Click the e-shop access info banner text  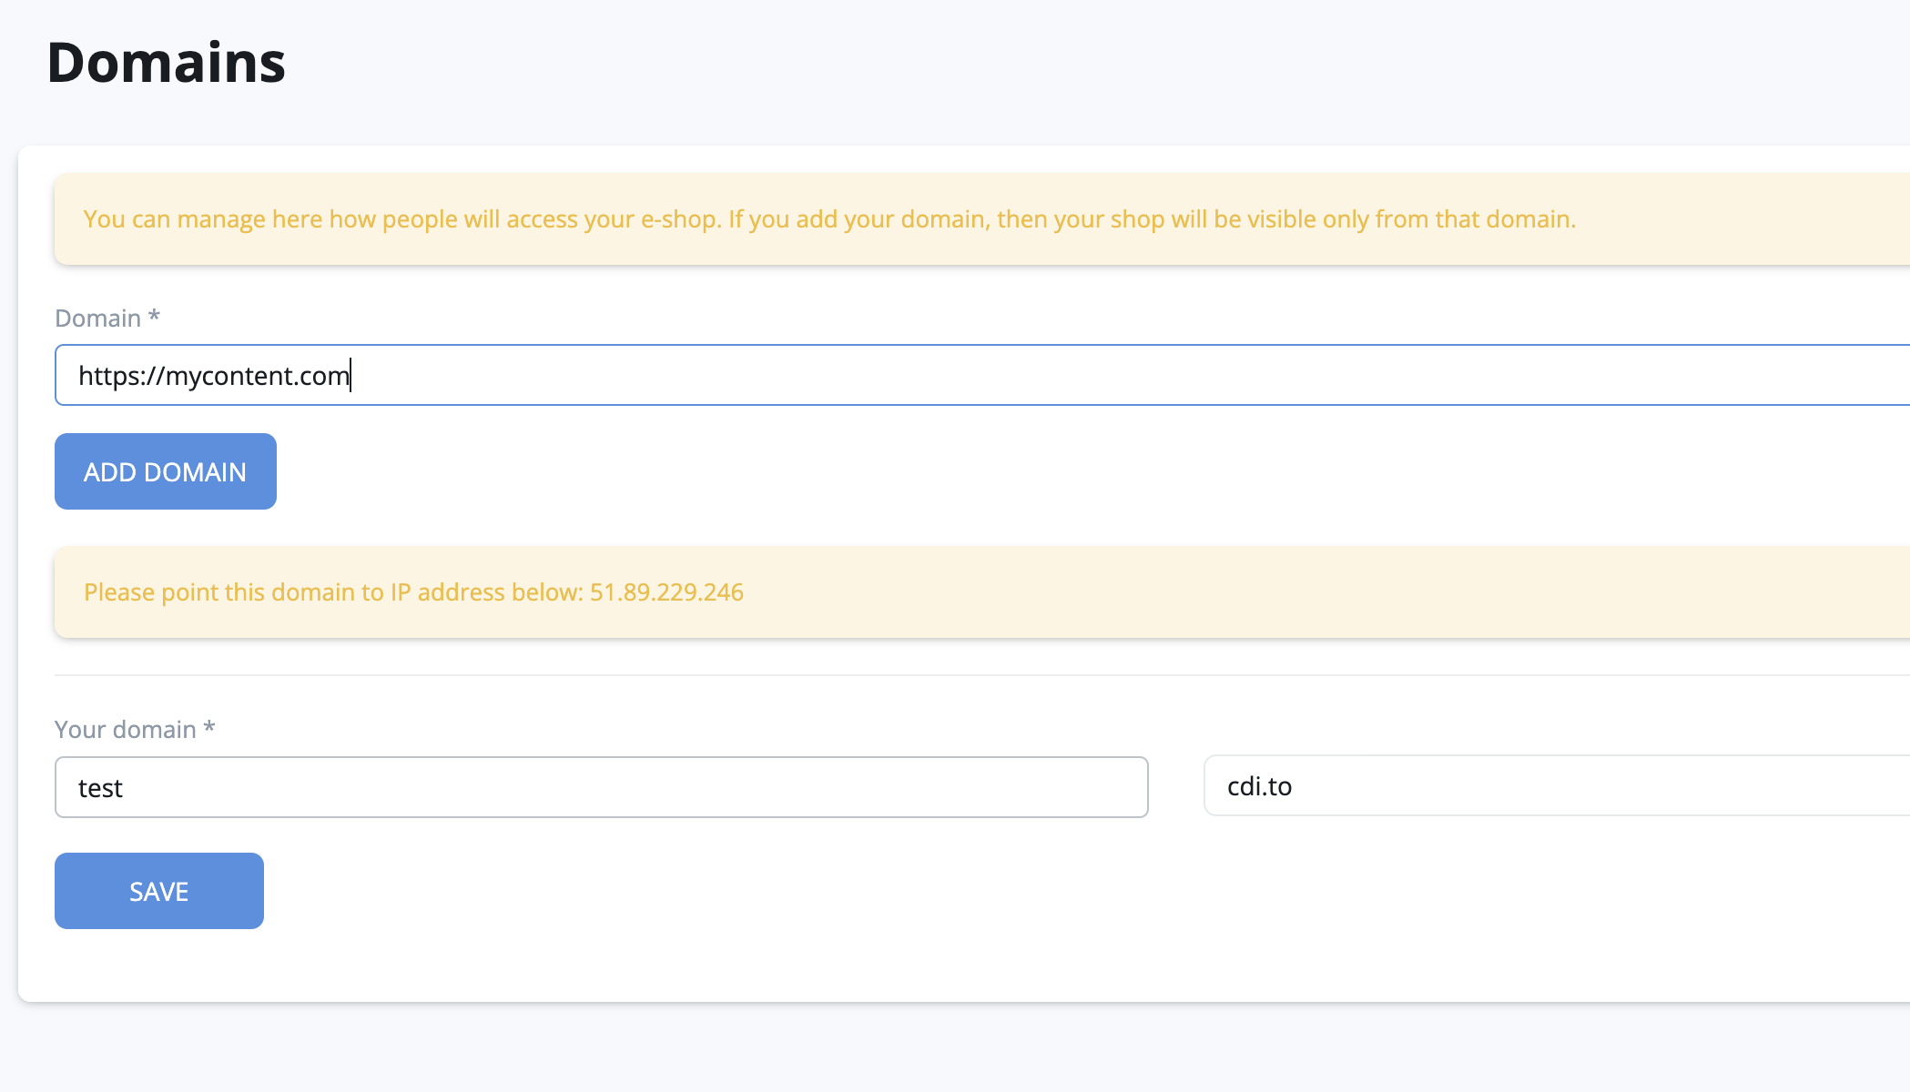(828, 219)
